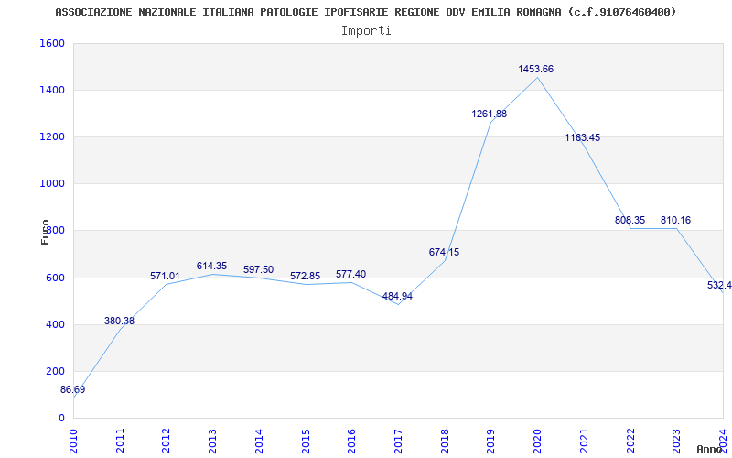
Task: Select the 86.69 data label
Action: [x=73, y=390]
